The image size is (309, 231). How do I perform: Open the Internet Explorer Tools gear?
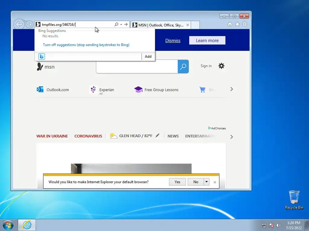click(x=245, y=24)
